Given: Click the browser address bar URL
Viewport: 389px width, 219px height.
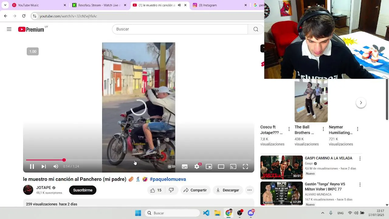Looking at the screenshot, I should (x=68, y=16).
